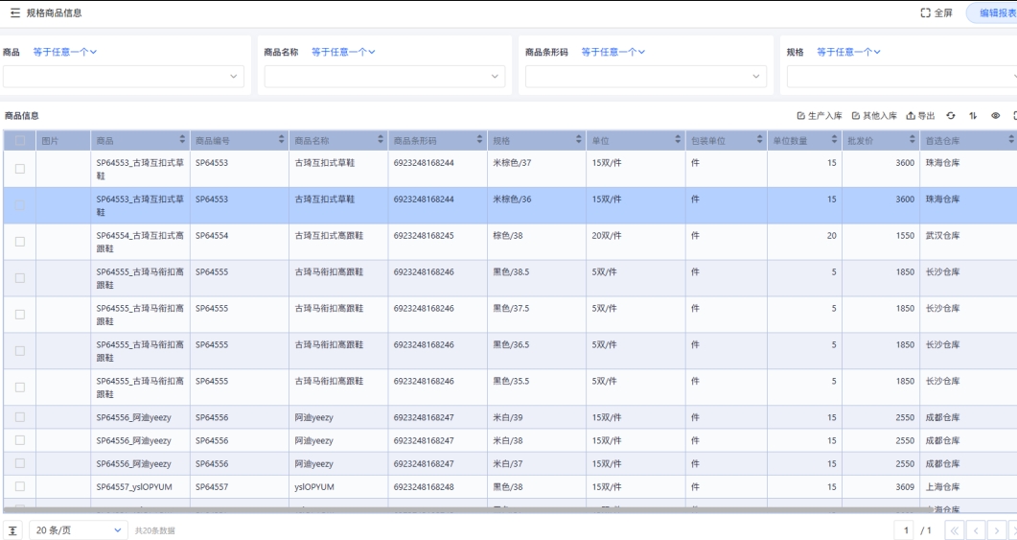
Task: Open the 等于任意一个 operator for 规格 filter
Action: tap(848, 51)
